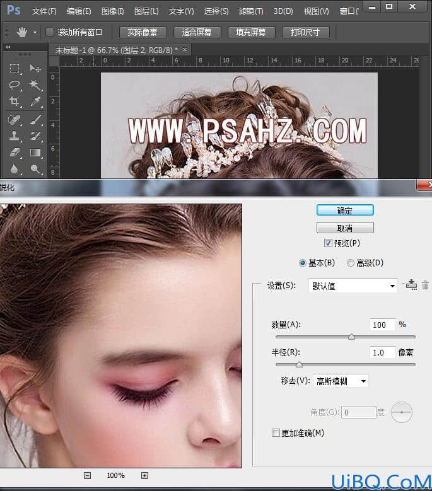Open the 文件(F) menu
This screenshot has height=491, width=432.
[44, 11]
